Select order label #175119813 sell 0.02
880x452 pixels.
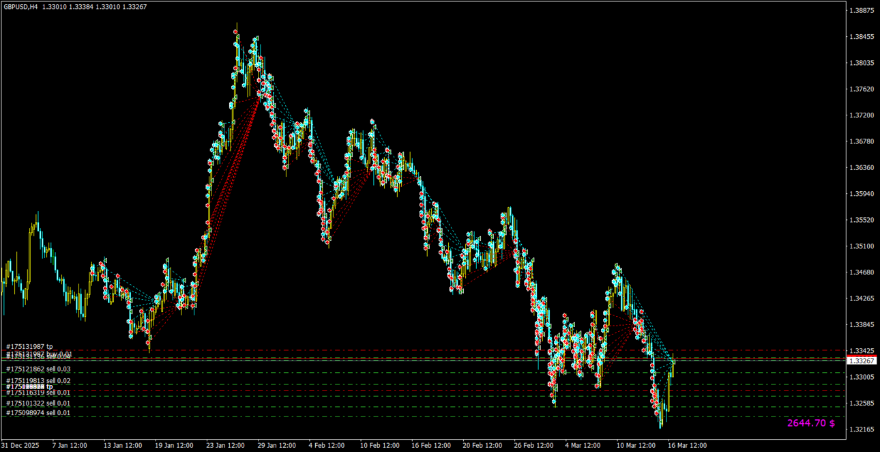tap(38, 381)
